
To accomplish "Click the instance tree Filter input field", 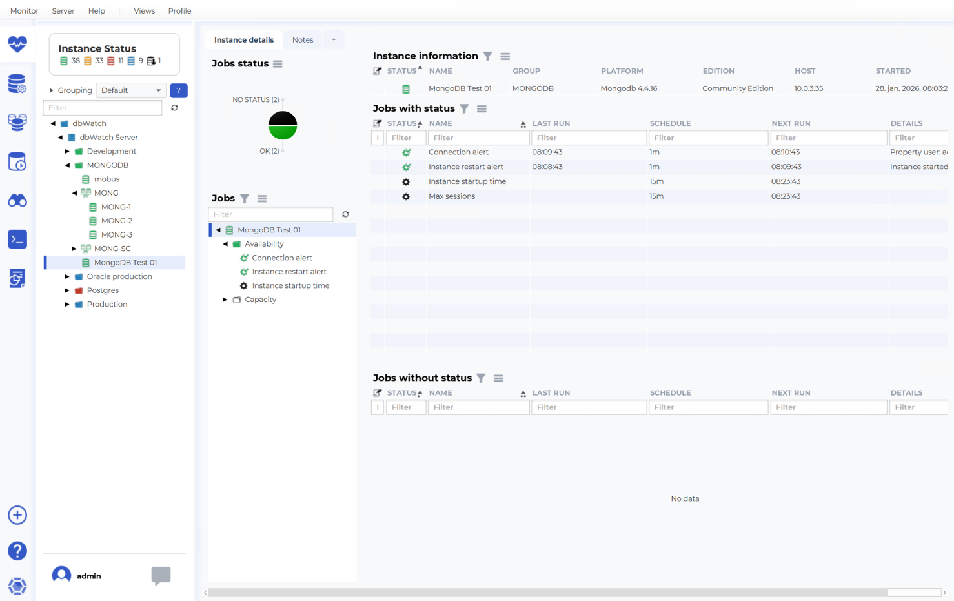I will tap(103, 108).
